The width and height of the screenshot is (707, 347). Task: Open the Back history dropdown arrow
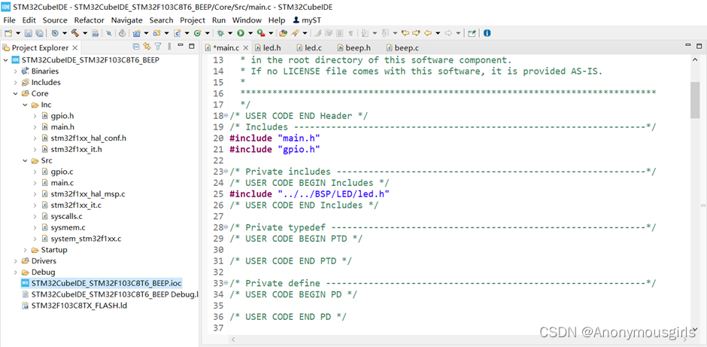(438, 33)
